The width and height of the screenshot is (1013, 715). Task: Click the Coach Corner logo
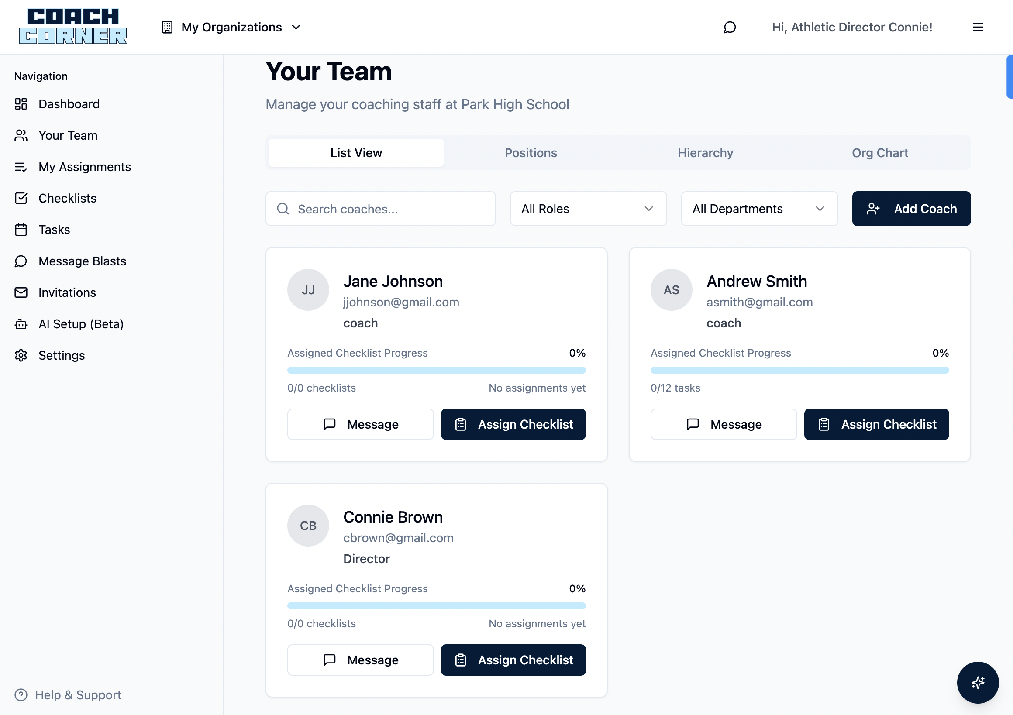(x=73, y=27)
